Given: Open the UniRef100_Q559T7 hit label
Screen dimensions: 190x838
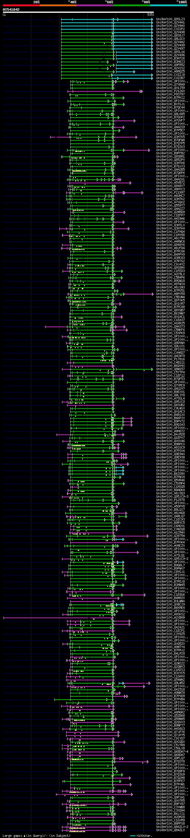Looking at the screenshot, I should tap(170, 206).
